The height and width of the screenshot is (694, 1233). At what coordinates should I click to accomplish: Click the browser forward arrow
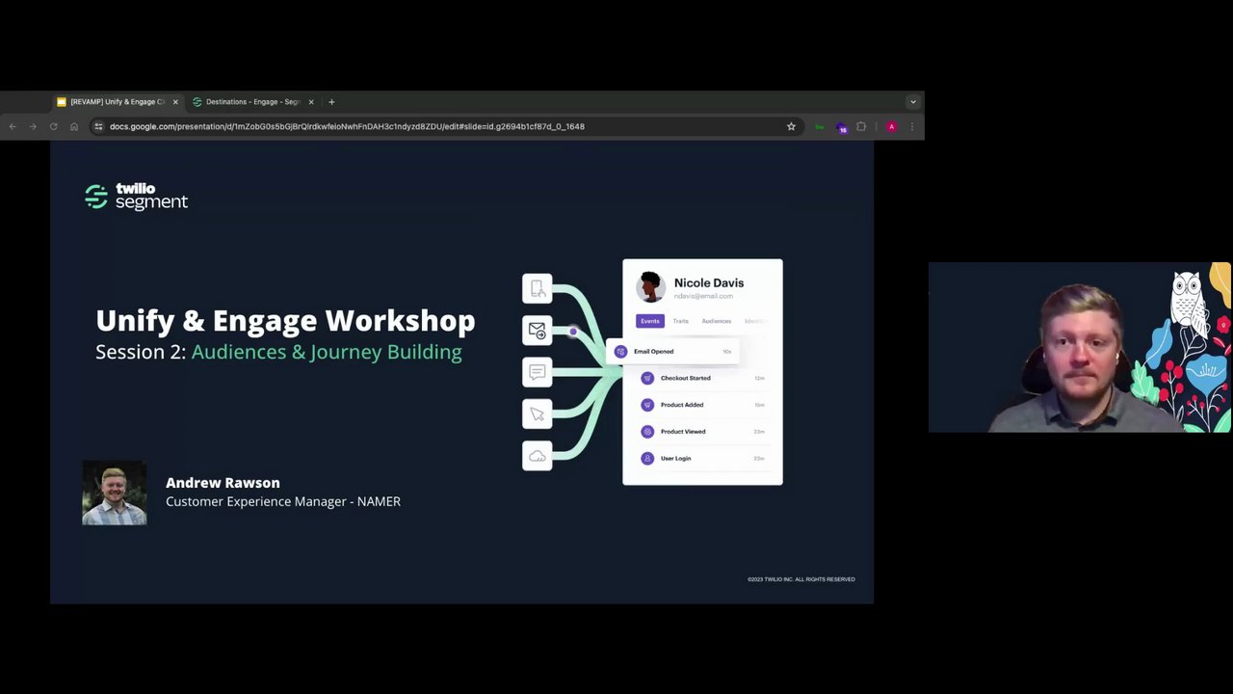33,126
